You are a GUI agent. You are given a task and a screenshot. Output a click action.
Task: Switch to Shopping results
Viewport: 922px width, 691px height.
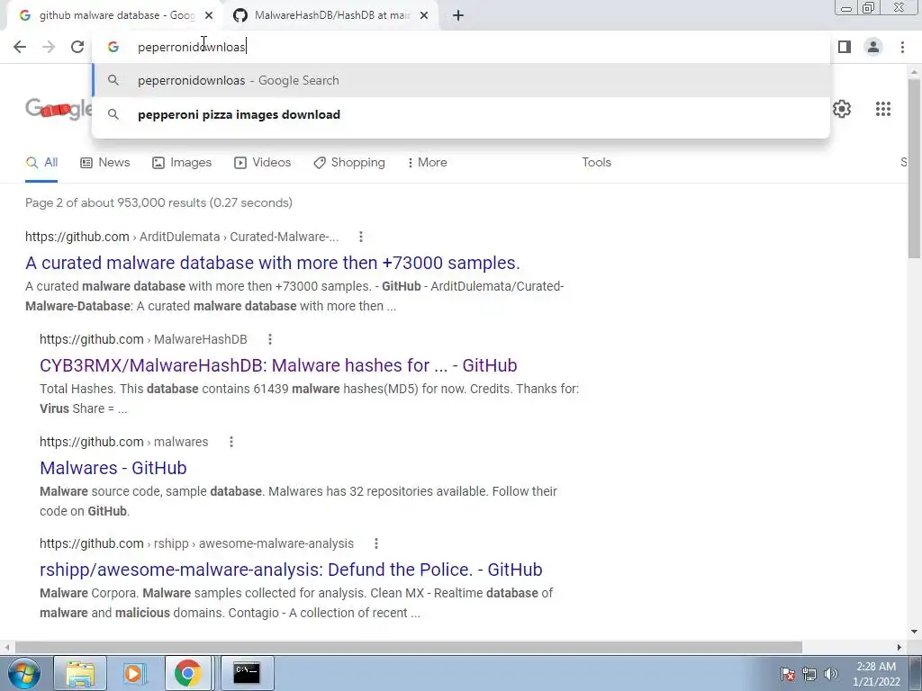tap(349, 163)
